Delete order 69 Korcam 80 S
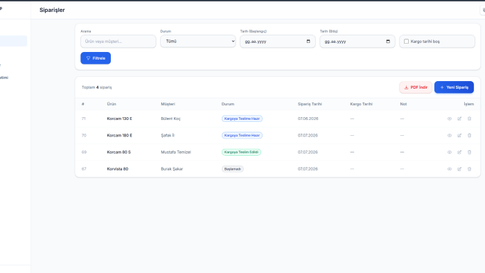485x273 pixels. 469,152
